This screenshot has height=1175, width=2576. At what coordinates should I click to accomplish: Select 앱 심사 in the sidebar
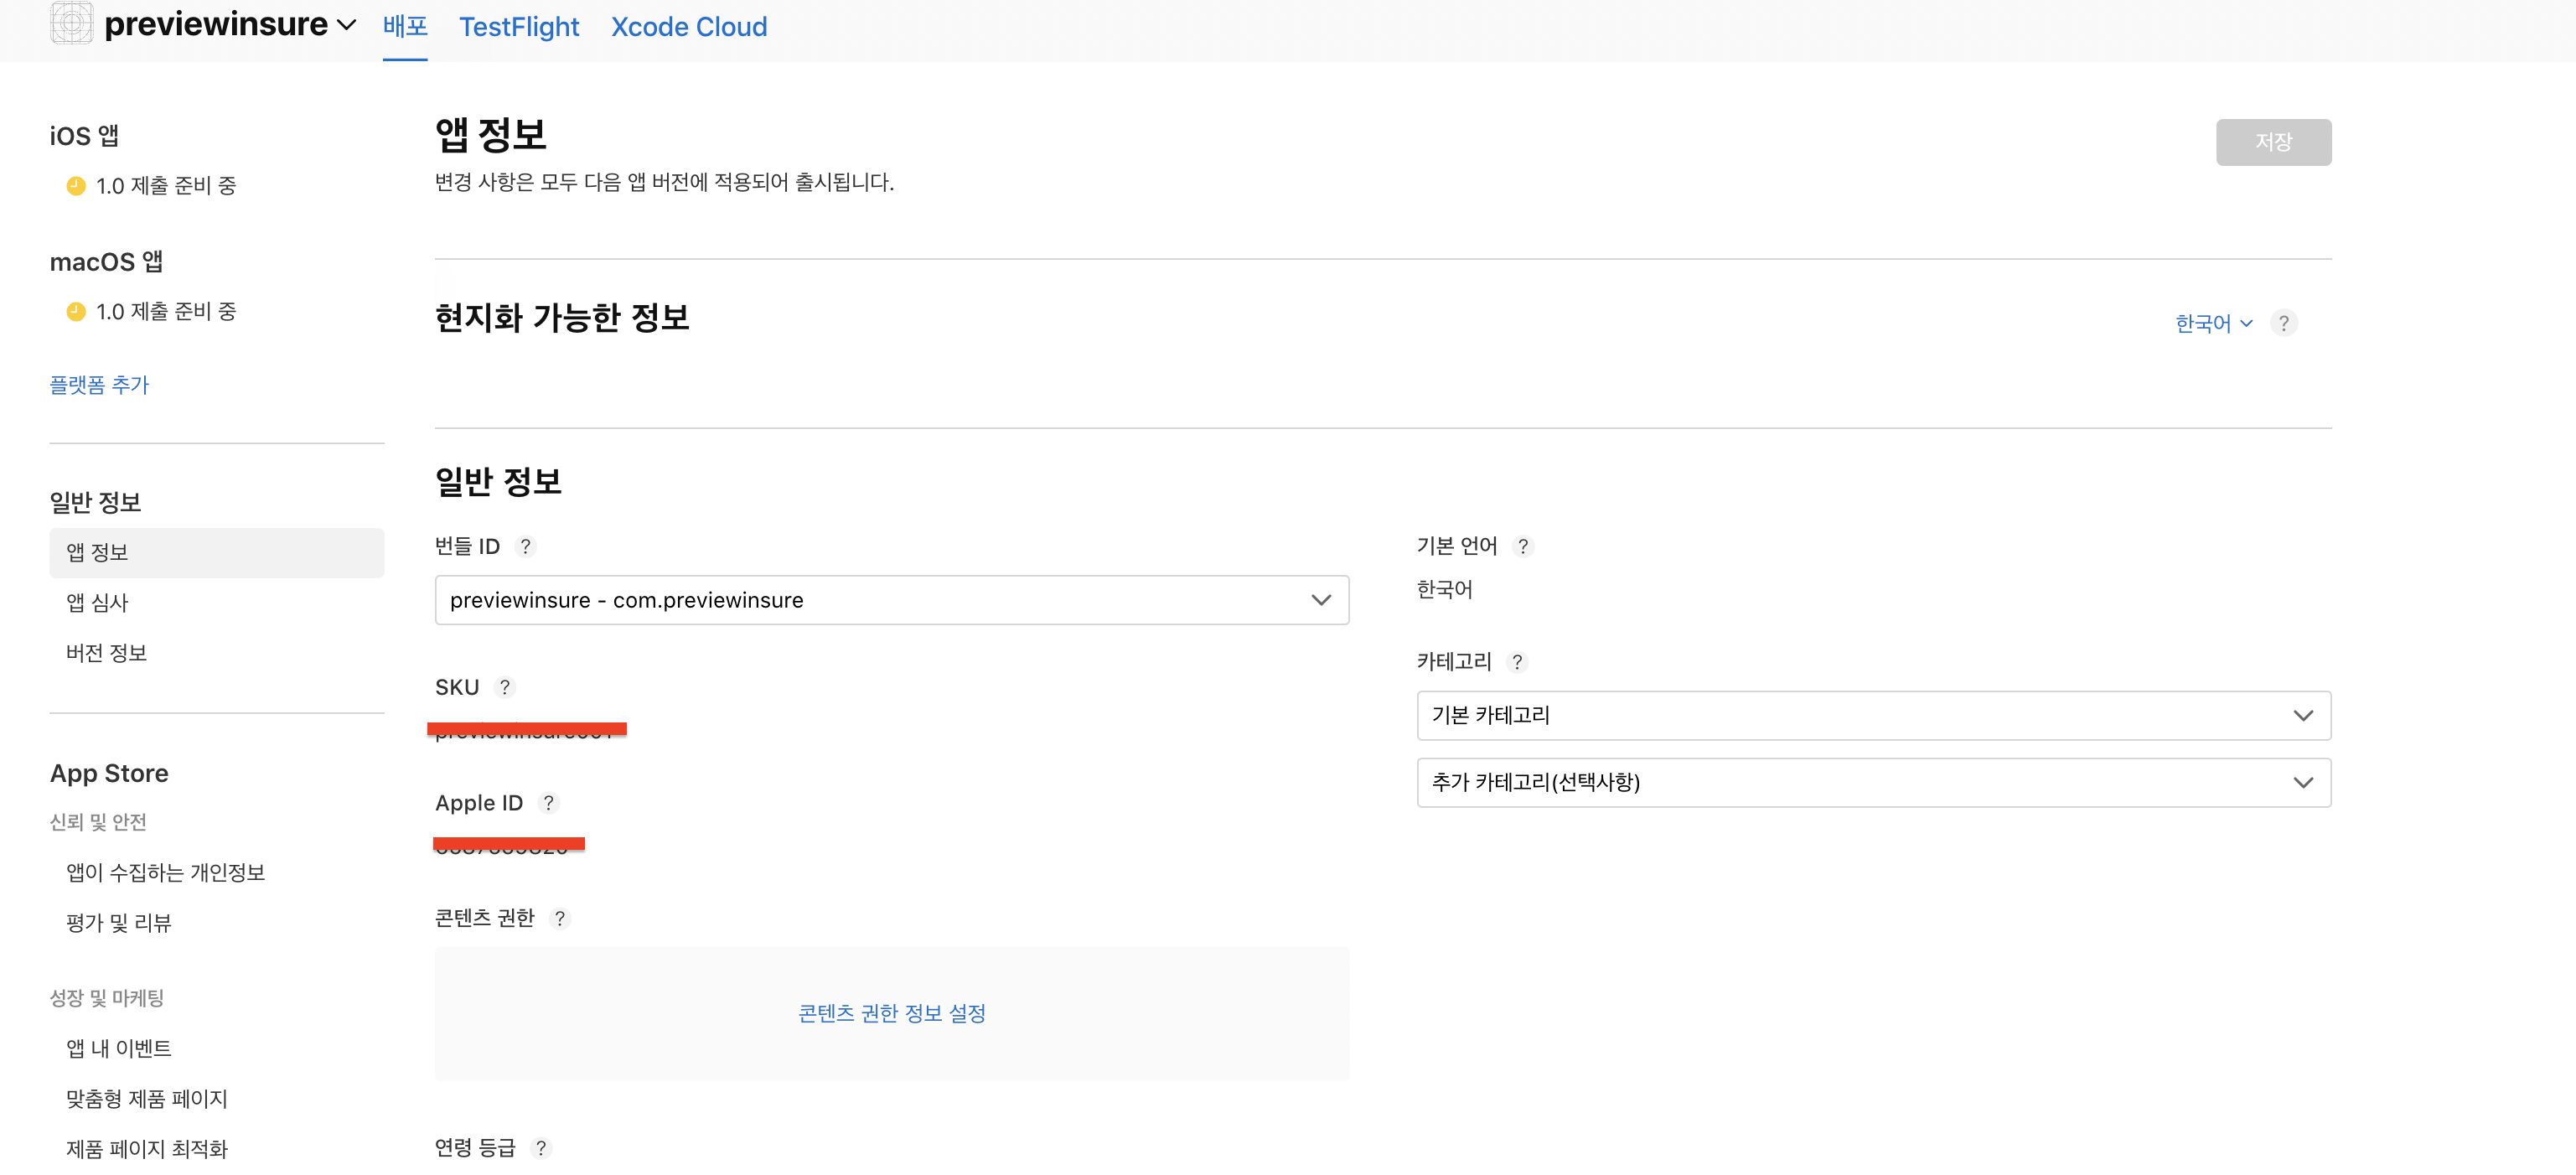pos(96,603)
